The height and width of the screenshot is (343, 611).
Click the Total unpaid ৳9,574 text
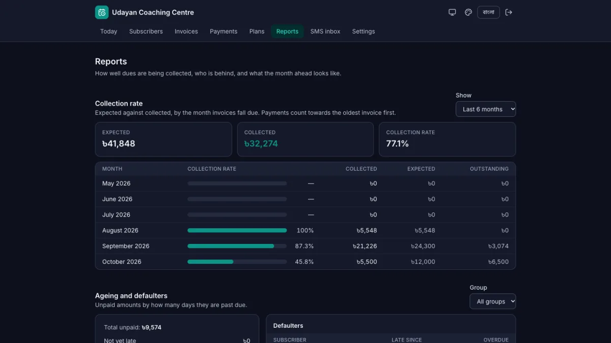click(132, 328)
